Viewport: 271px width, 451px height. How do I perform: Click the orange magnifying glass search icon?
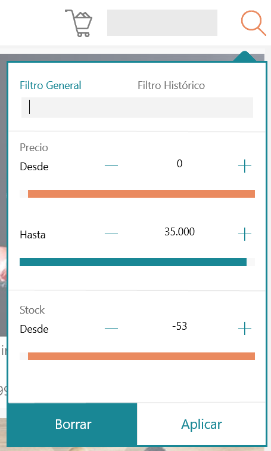(x=254, y=23)
